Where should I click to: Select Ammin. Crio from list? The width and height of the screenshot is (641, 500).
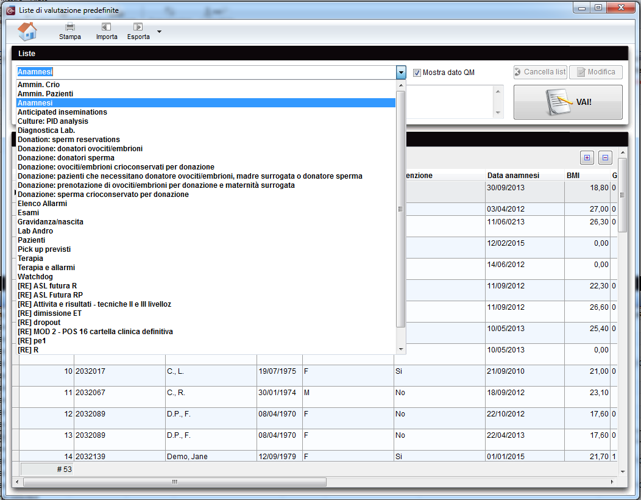(205, 85)
